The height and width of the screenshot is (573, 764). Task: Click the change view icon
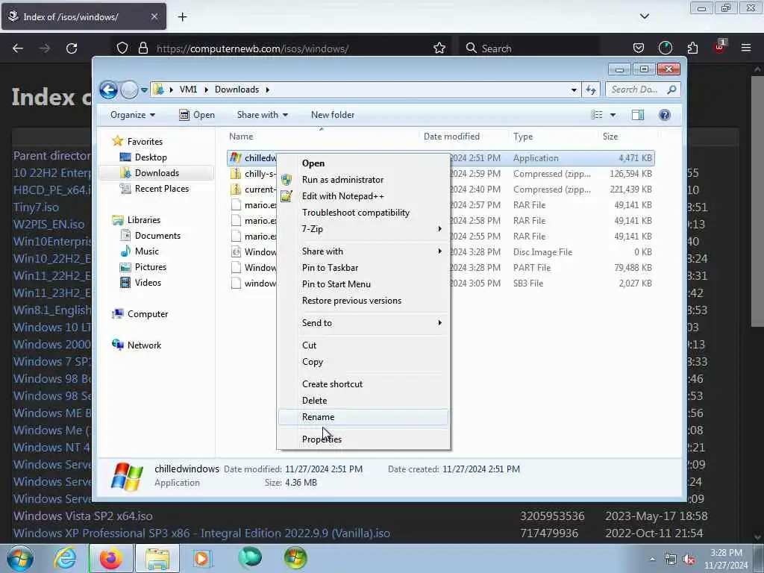pos(596,115)
